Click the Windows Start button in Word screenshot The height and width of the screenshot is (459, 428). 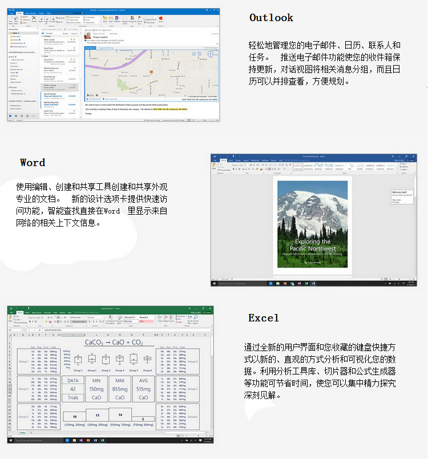(x=215, y=283)
